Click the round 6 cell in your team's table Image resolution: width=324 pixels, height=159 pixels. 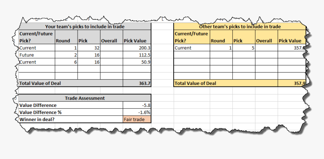click(x=66, y=62)
